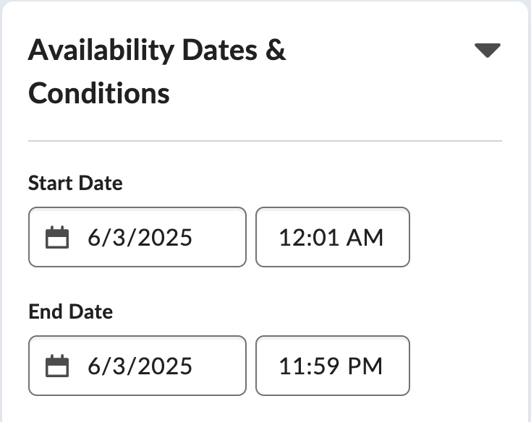Click the 11:59 PM text
Screen dimensions: 531x422
331,366
